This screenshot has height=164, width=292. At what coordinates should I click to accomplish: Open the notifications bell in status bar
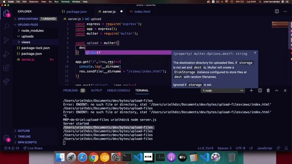click(286, 148)
